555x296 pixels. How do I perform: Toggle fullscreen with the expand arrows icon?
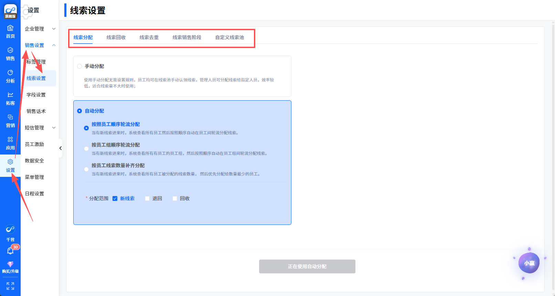10,286
